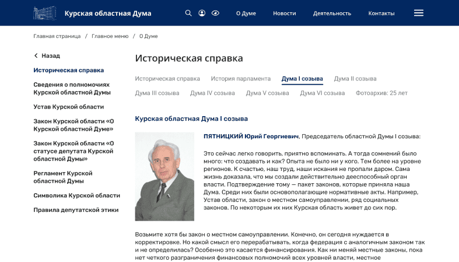Switch to Дума III созыва tab

[x=157, y=93]
